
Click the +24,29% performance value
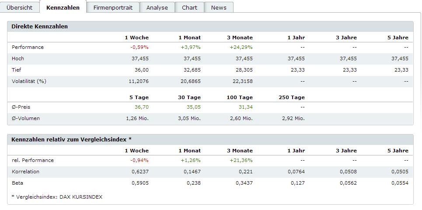point(241,47)
